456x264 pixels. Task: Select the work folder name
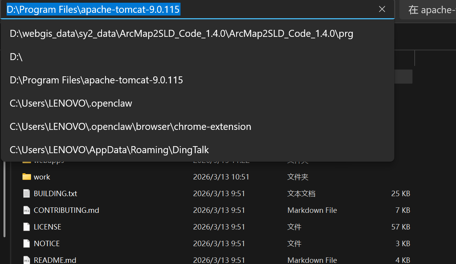[x=42, y=177]
